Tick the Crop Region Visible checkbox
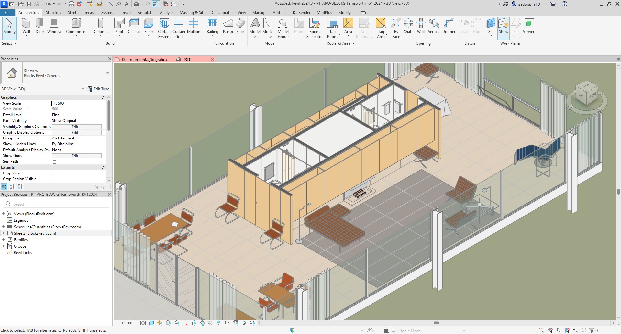Viewport: 621px width, 334px height. point(54,179)
